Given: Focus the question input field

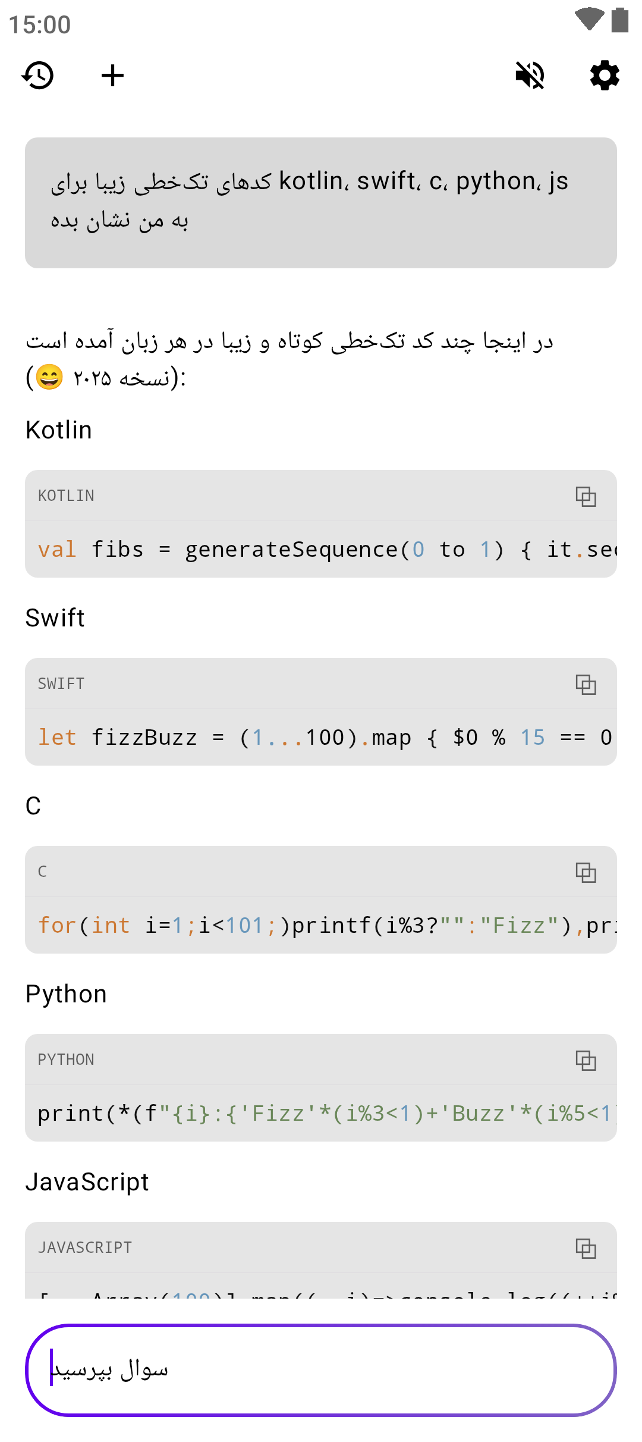Looking at the screenshot, I should [321, 1369].
